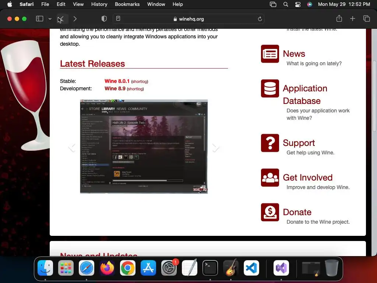Click the screen mirroring menu bar icon
The height and width of the screenshot is (283, 377).
[x=273, y=4]
